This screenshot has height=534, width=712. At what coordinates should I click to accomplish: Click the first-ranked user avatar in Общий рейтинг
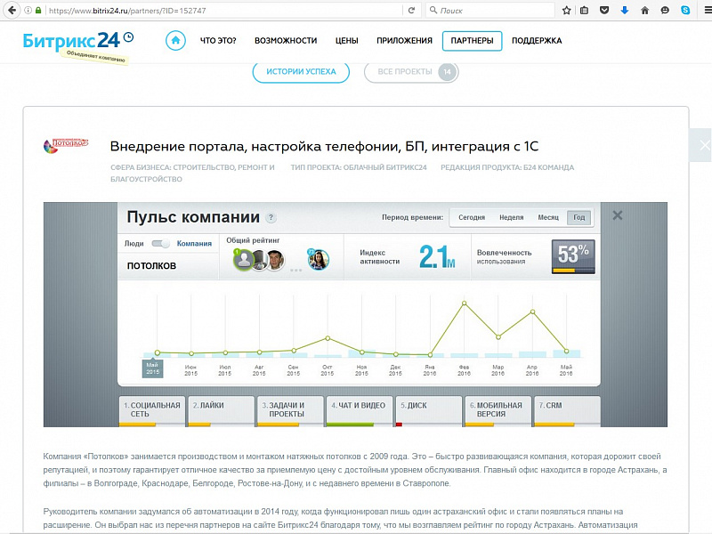coord(244,260)
